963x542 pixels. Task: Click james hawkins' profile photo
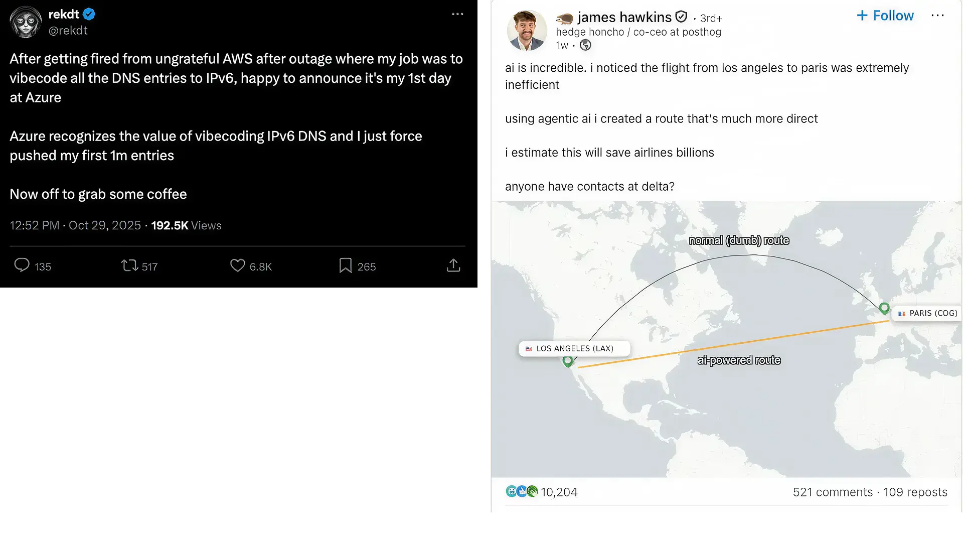[527, 30]
